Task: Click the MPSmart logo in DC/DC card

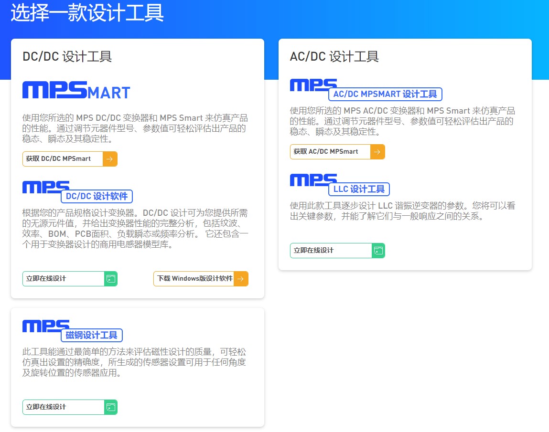Action: (76, 90)
